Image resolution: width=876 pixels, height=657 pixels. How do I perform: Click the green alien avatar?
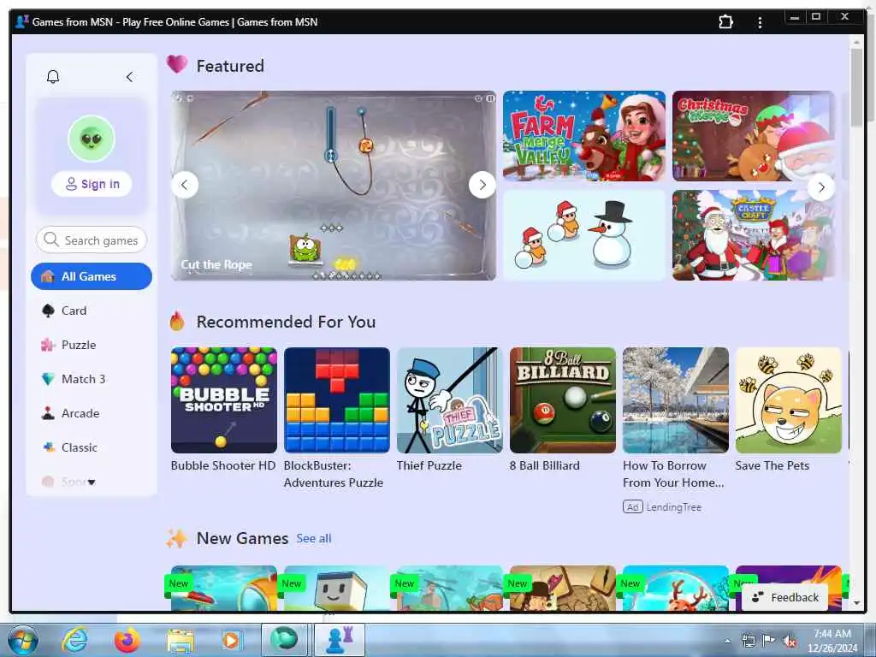point(91,138)
